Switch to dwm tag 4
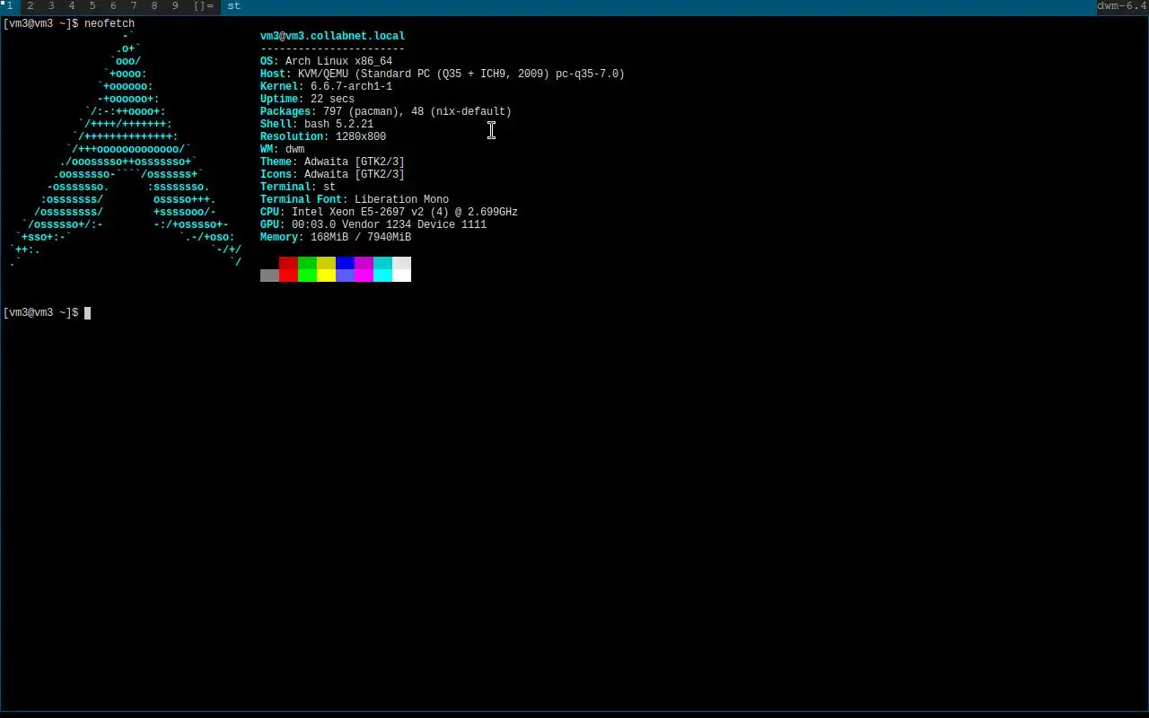1149x718 pixels. (72, 6)
